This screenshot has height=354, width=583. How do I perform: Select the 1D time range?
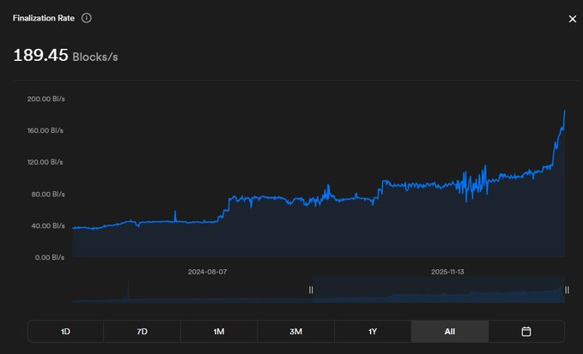pos(65,332)
